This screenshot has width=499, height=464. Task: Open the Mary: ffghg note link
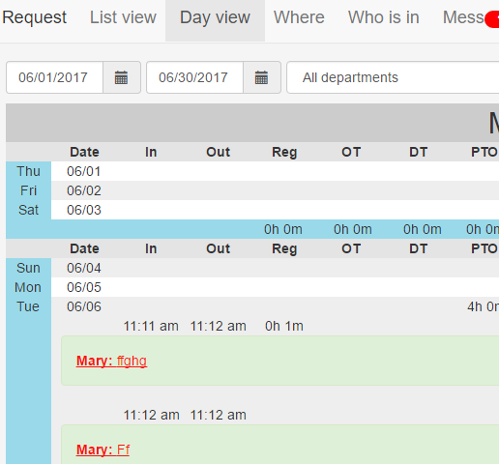point(111,361)
